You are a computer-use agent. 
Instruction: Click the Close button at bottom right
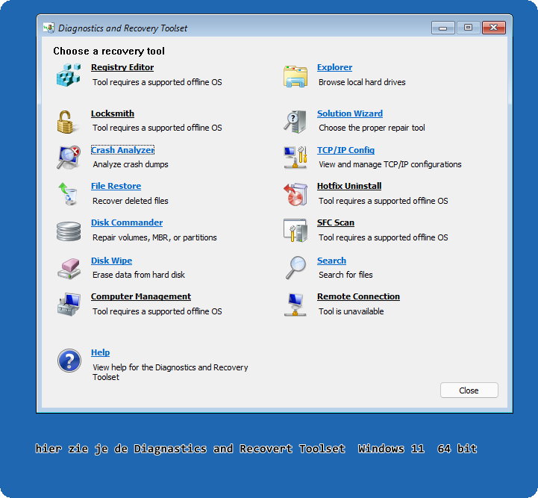click(469, 390)
